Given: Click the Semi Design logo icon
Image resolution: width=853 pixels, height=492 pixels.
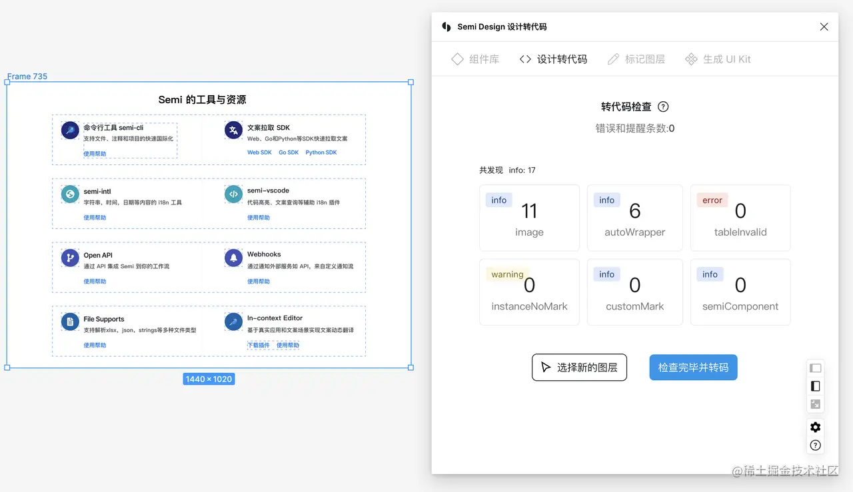Looking at the screenshot, I should (446, 27).
